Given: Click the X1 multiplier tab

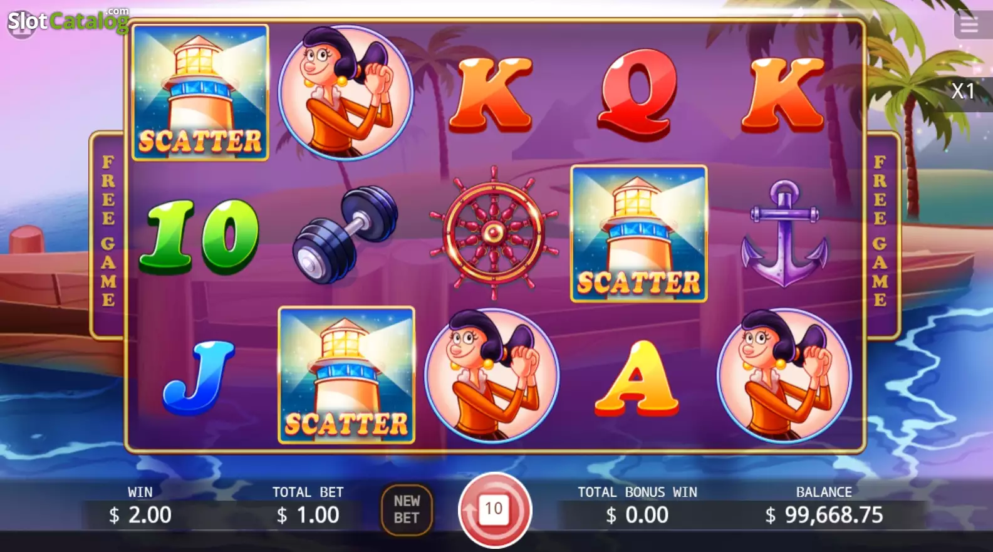Looking at the screenshot, I should (964, 91).
